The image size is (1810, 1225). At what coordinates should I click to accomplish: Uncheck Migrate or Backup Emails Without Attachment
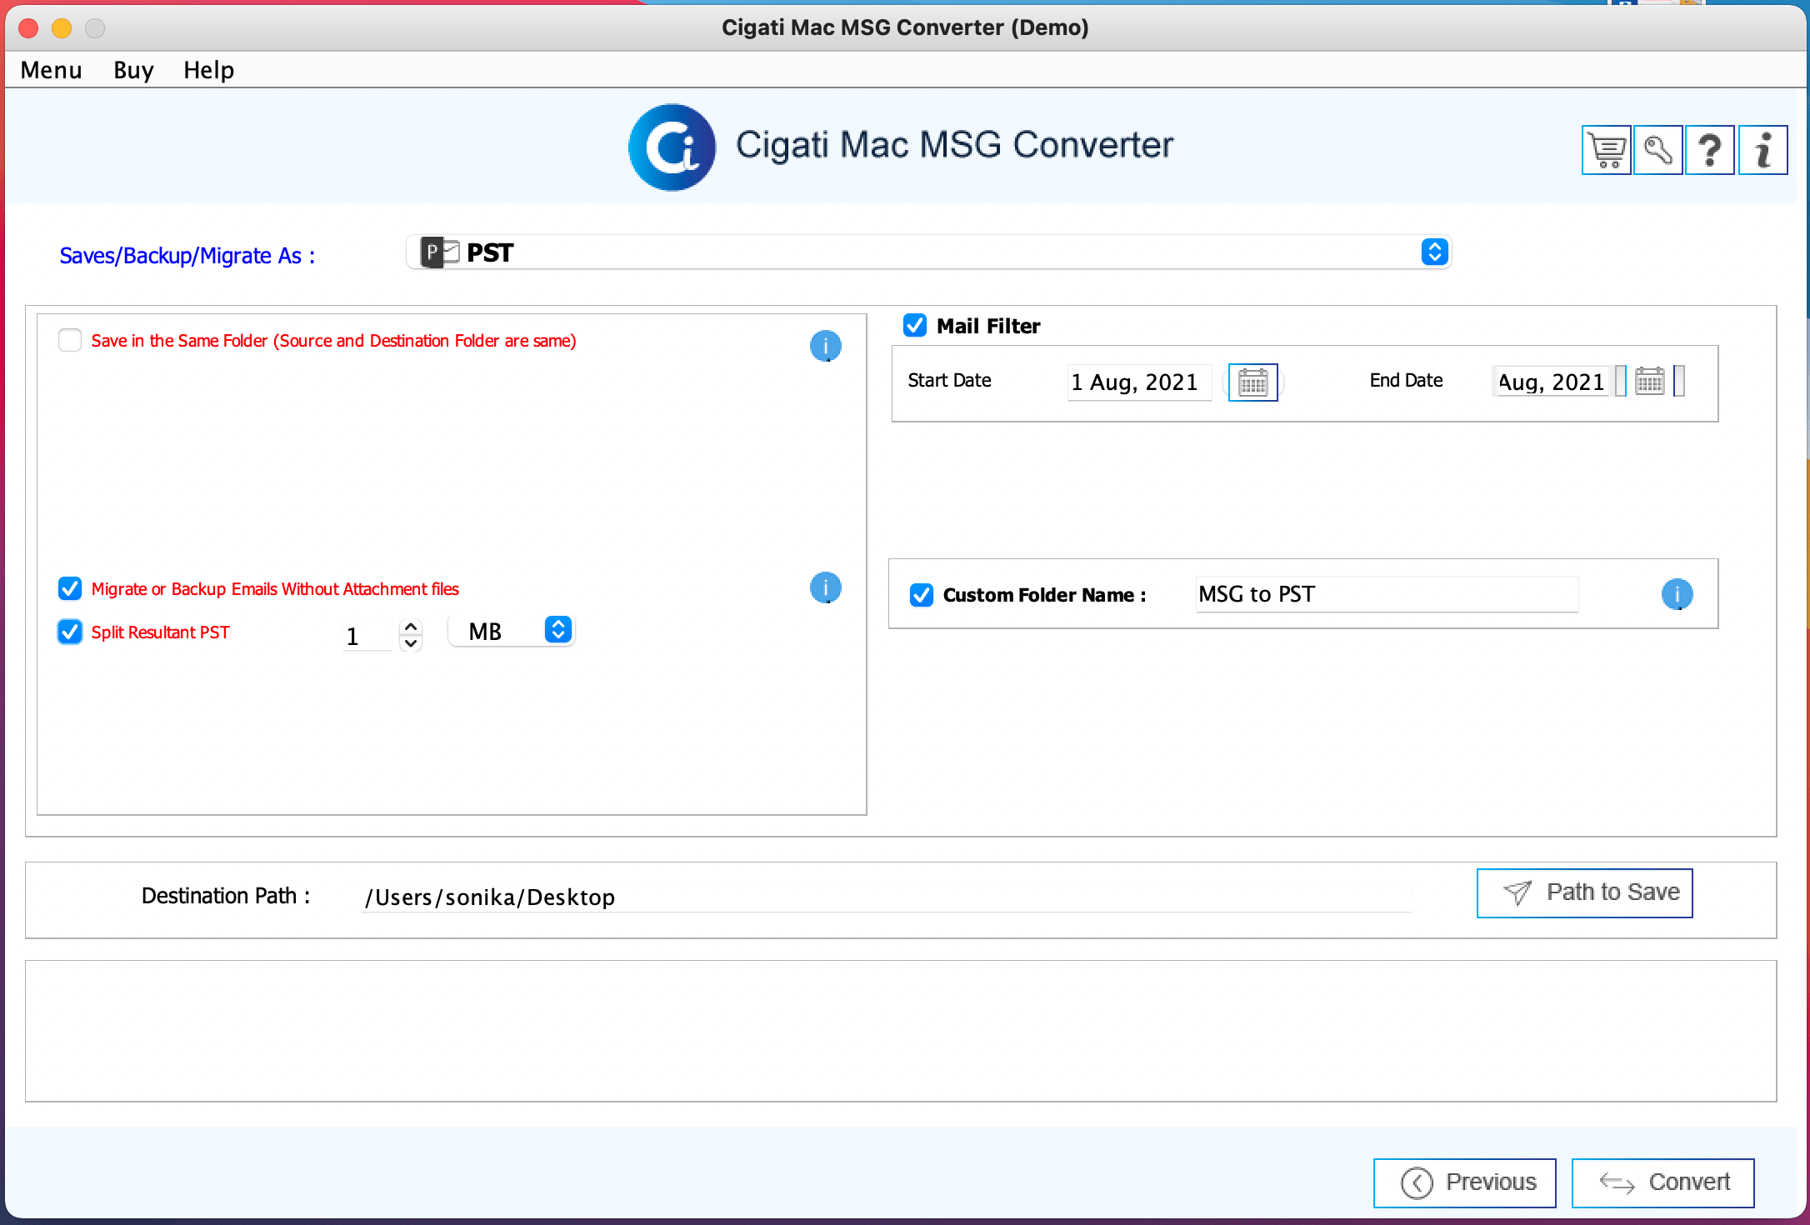(x=70, y=588)
